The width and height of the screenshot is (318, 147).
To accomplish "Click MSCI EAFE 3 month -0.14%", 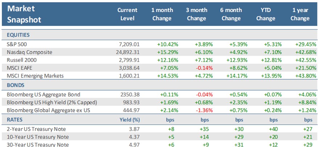I will (x=204, y=68).
